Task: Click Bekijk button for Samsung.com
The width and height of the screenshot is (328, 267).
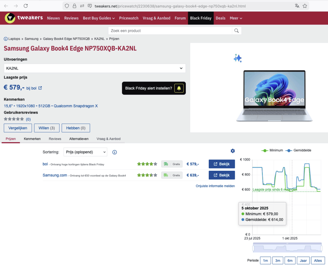Action: 222,175
